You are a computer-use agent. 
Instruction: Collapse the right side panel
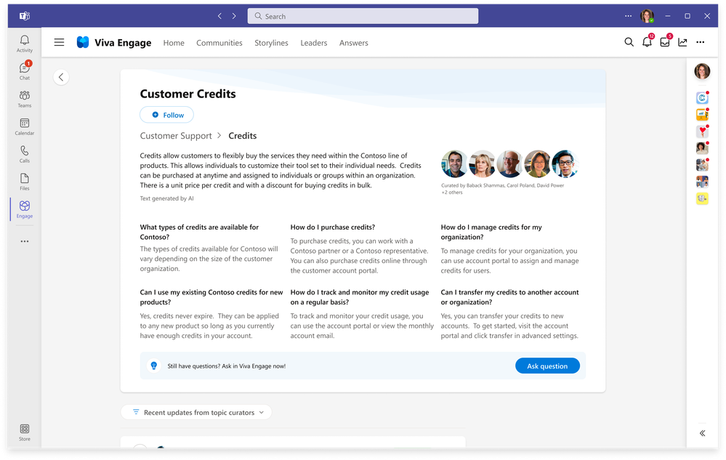click(x=703, y=433)
